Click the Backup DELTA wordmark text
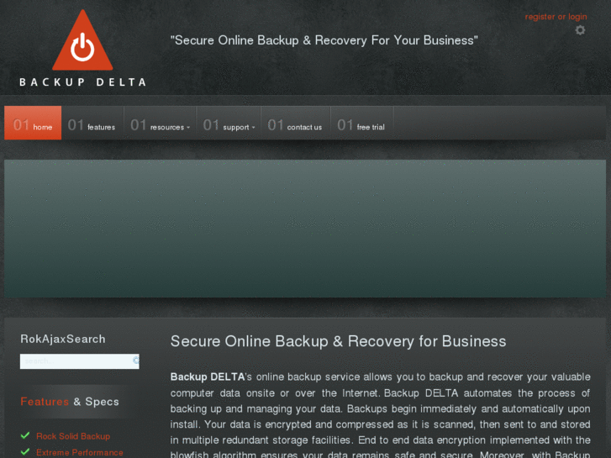The width and height of the screenshot is (611, 458). (82, 82)
